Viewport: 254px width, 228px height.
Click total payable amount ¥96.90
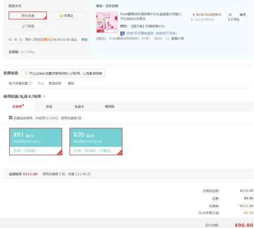coord(244,225)
